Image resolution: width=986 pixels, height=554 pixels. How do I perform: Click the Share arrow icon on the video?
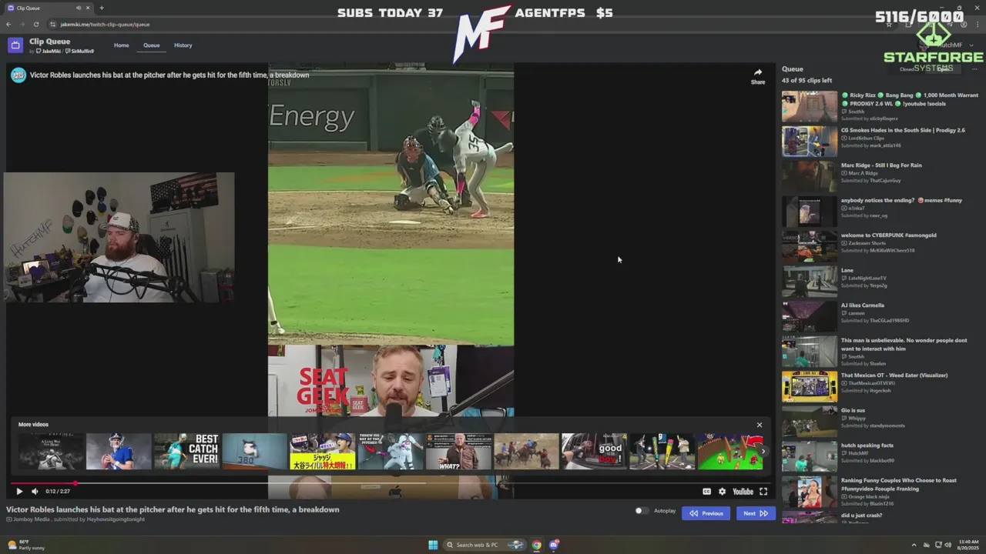point(758,72)
